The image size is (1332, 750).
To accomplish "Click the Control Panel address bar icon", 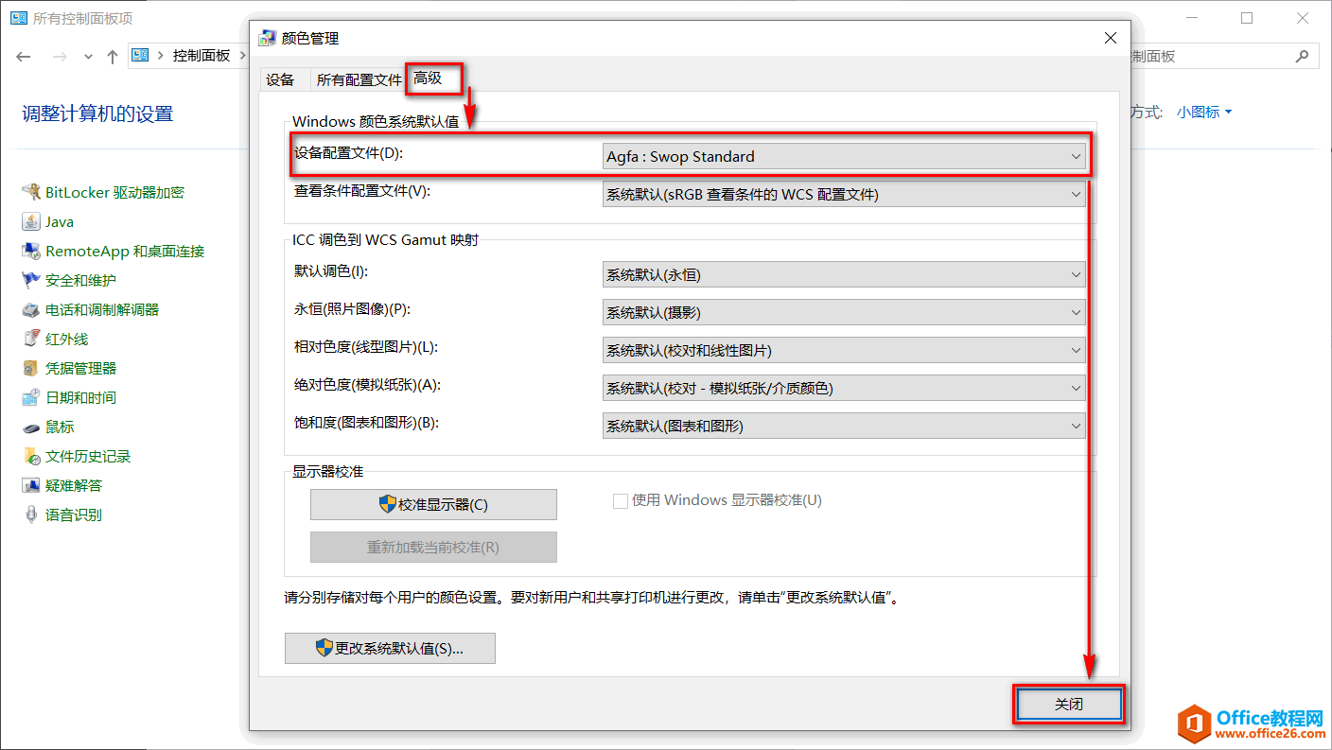I will [x=141, y=55].
